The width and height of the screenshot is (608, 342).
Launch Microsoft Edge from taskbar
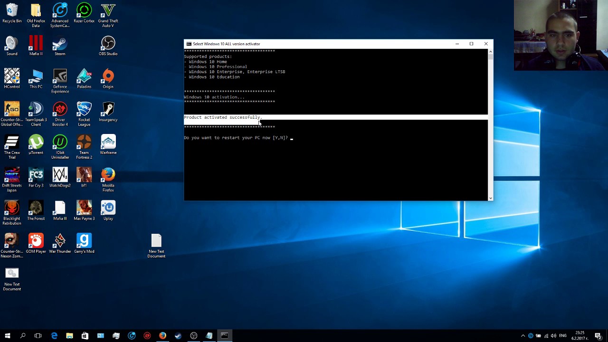pyautogui.click(x=54, y=336)
